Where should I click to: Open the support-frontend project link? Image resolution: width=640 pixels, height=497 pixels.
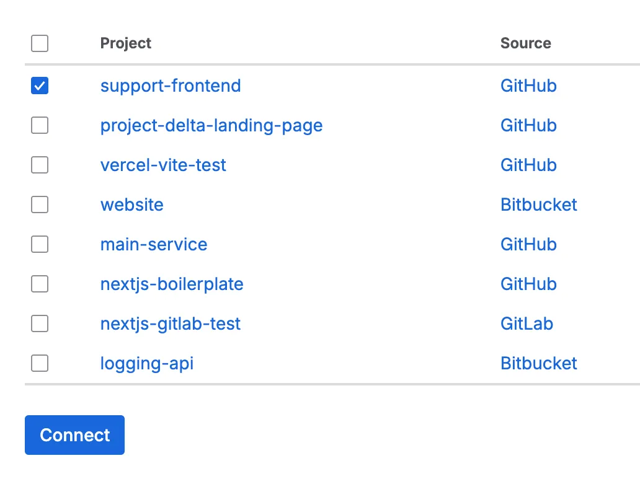[x=170, y=86]
